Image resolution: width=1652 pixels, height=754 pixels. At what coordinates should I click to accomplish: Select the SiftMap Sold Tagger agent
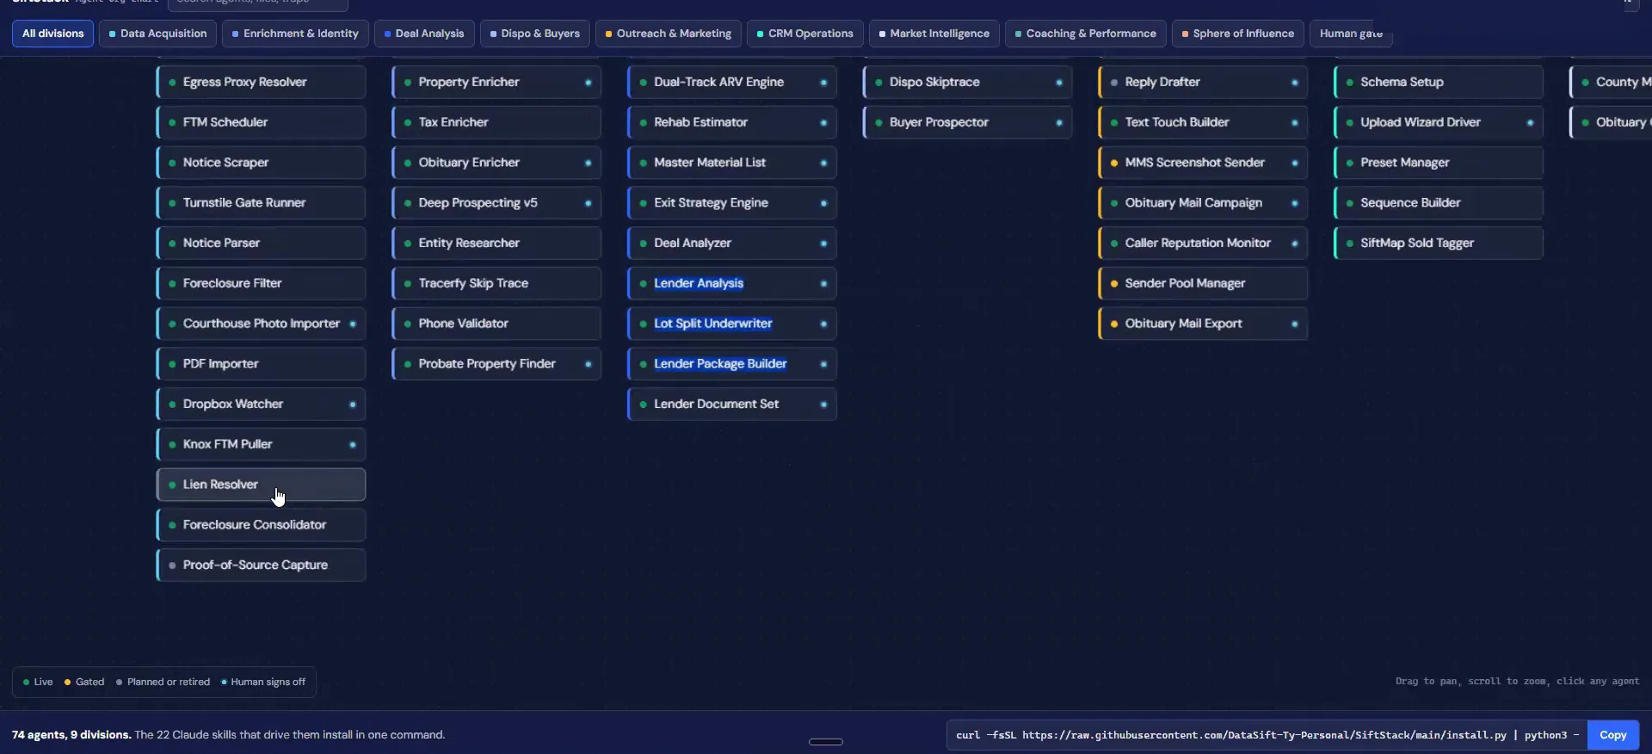(x=1439, y=244)
